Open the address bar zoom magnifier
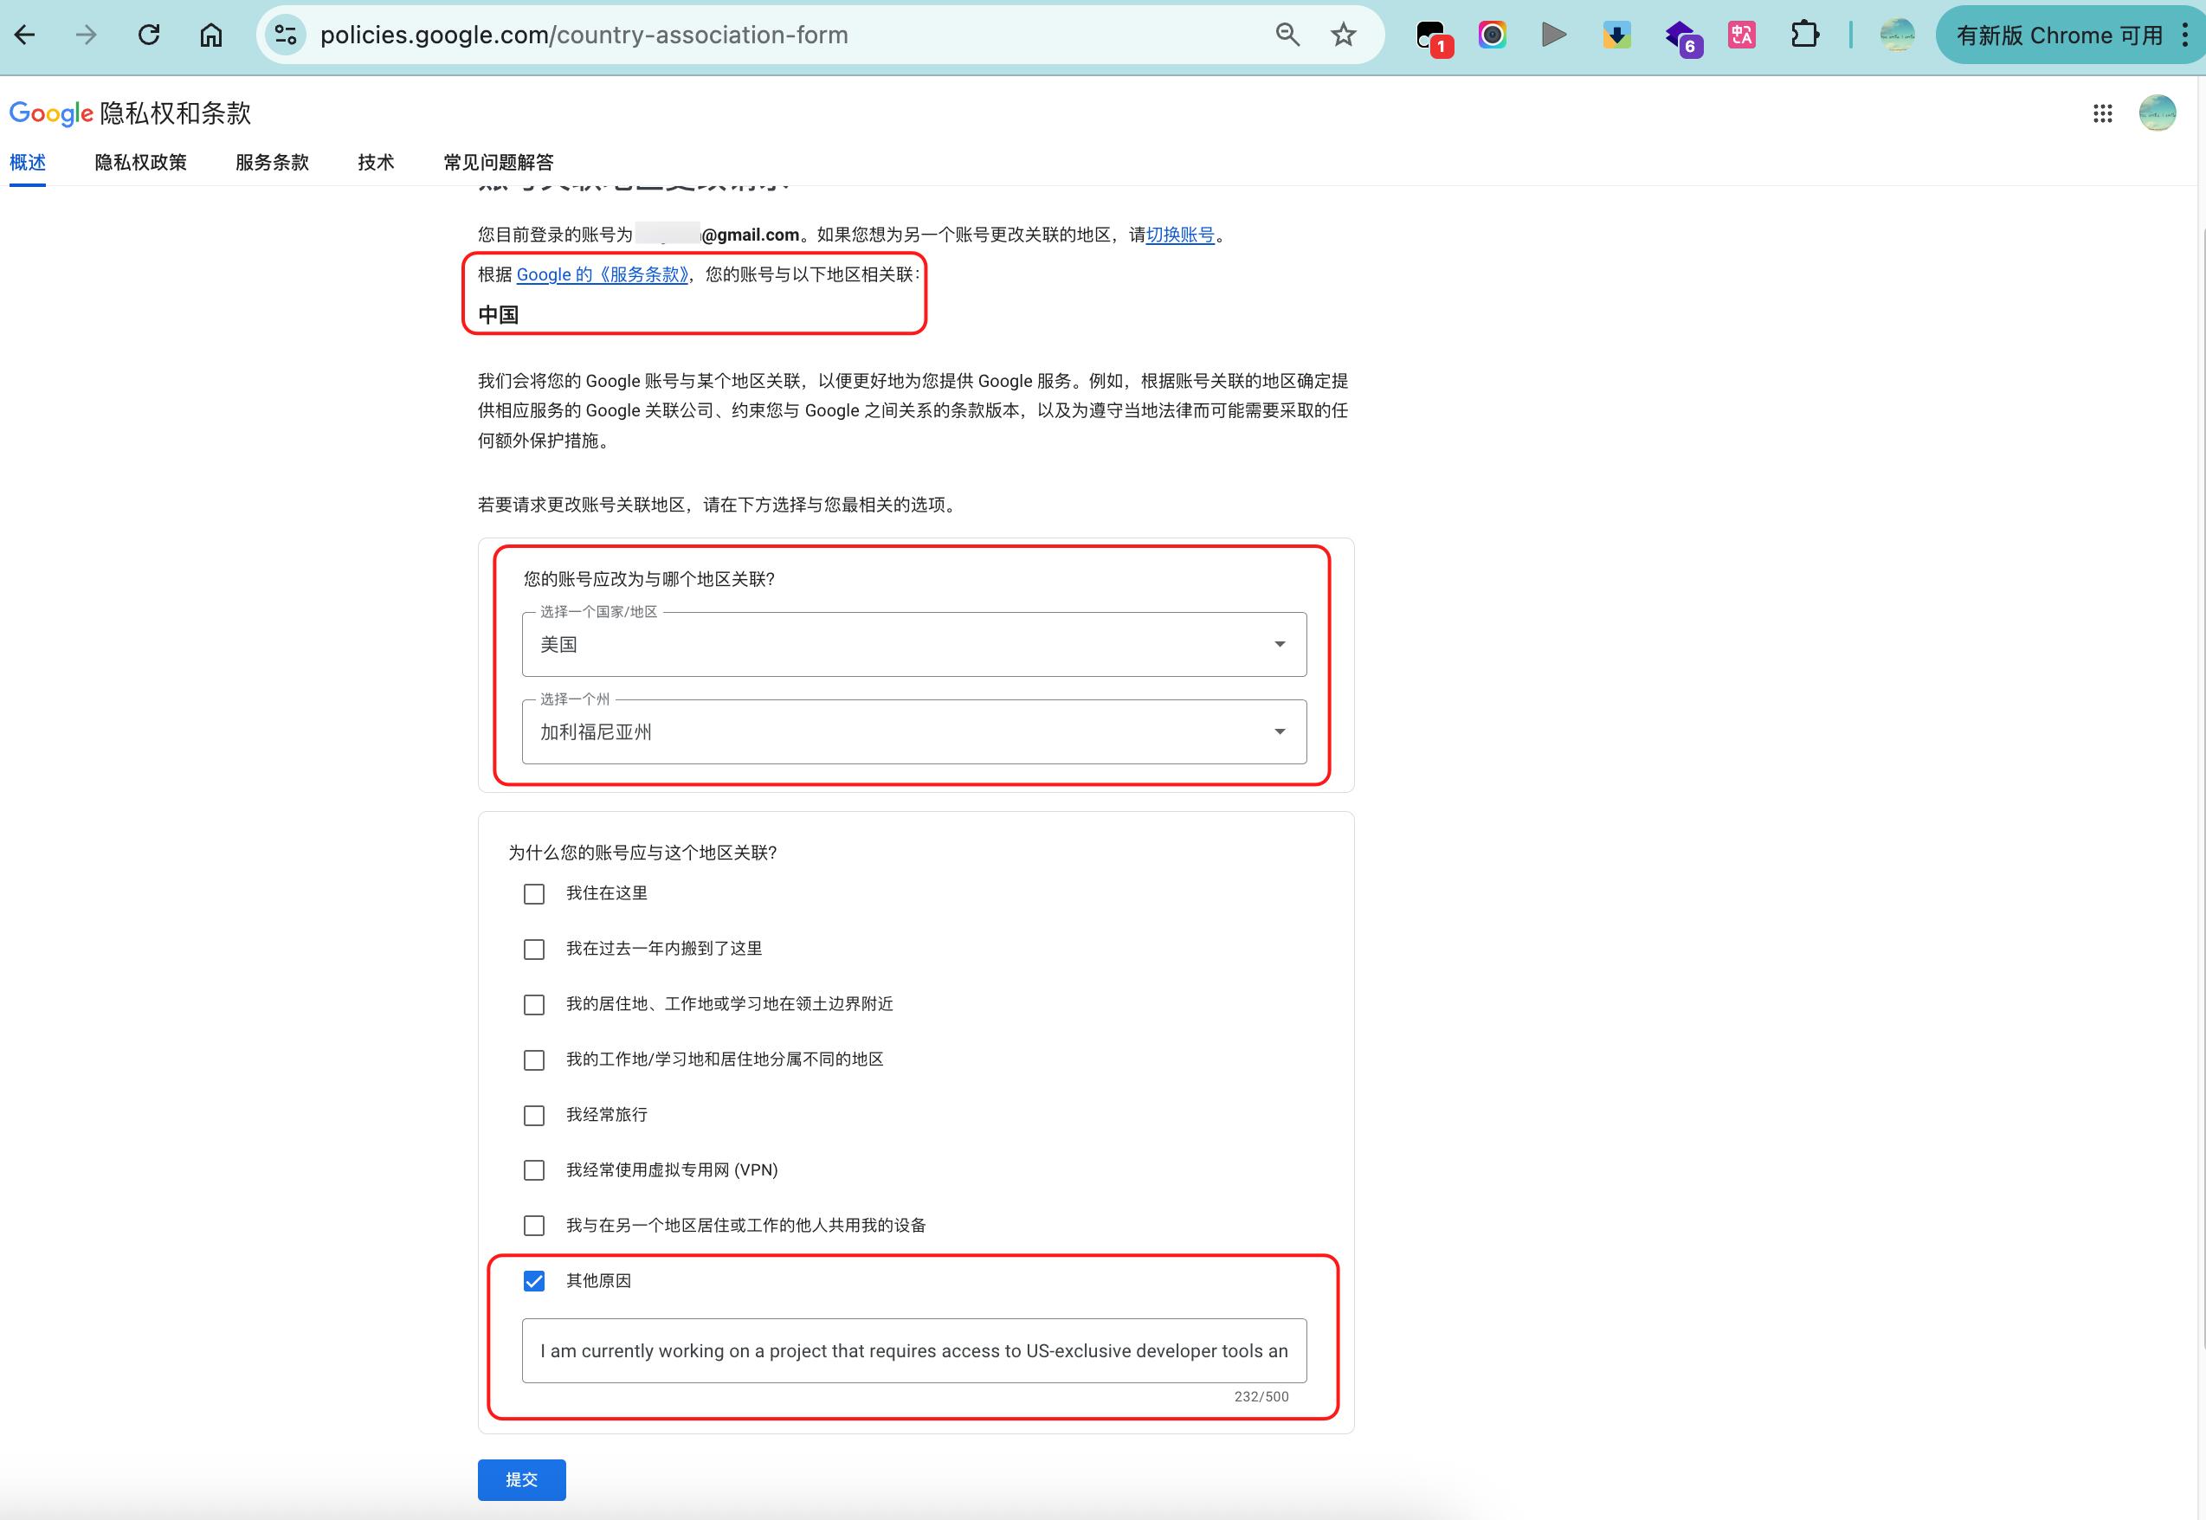The height and width of the screenshot is (1520, 2206). click(x=1287, y=35)
